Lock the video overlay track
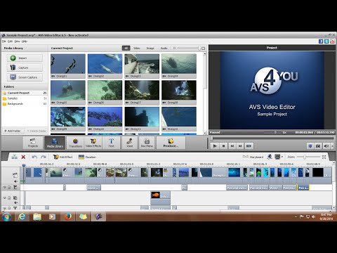 [x=9, y=197]
